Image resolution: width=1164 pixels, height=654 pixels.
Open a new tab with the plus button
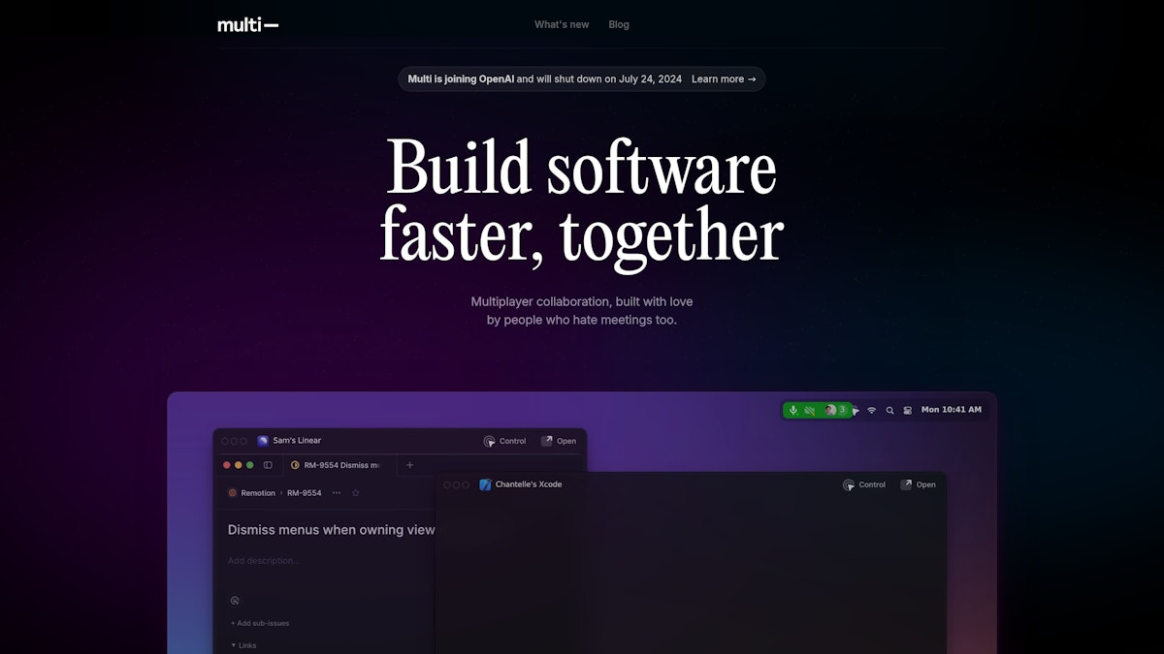click(x=408, y=465)
